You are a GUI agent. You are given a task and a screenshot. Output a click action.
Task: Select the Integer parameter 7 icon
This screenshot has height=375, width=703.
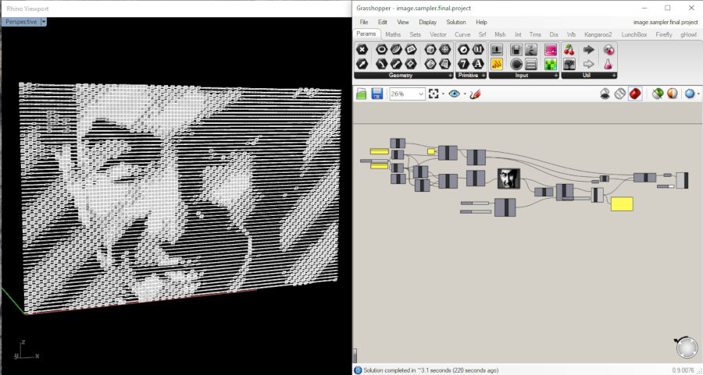[464, 64]
